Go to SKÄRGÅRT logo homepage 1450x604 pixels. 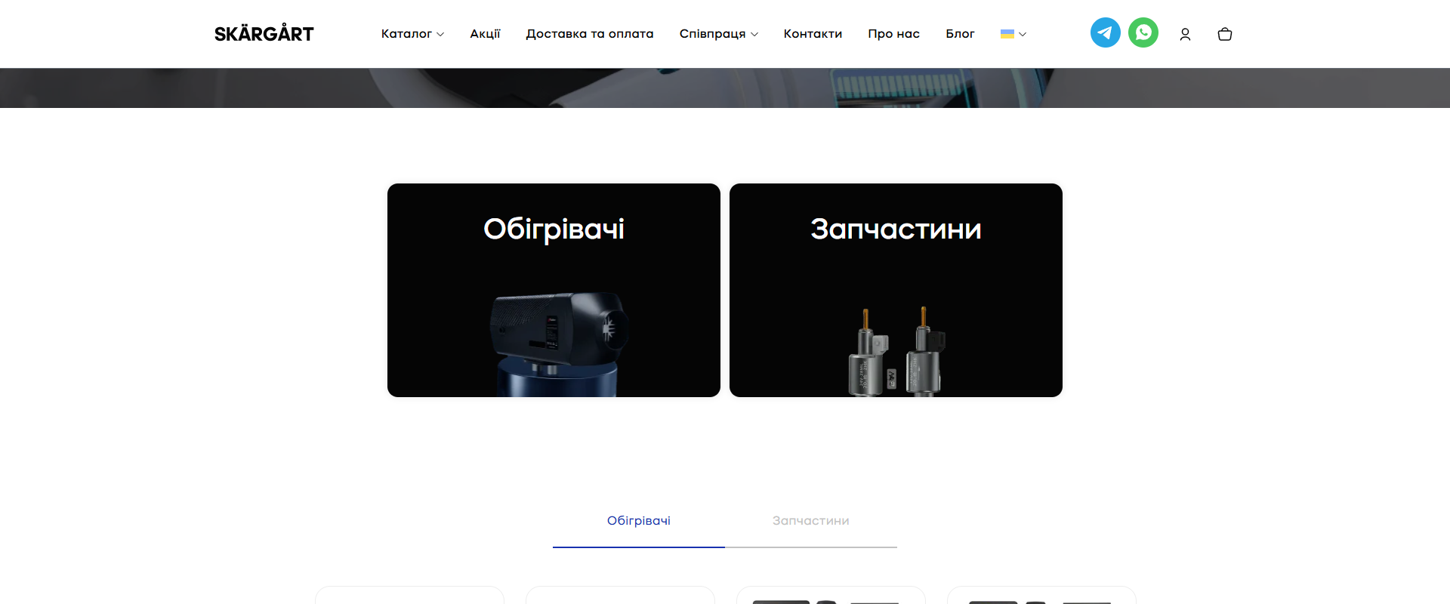coord(264,34)
